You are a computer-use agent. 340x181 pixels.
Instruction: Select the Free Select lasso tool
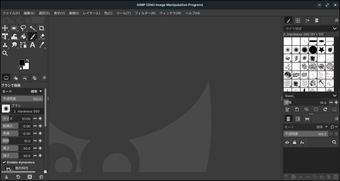tap(23, 28)
